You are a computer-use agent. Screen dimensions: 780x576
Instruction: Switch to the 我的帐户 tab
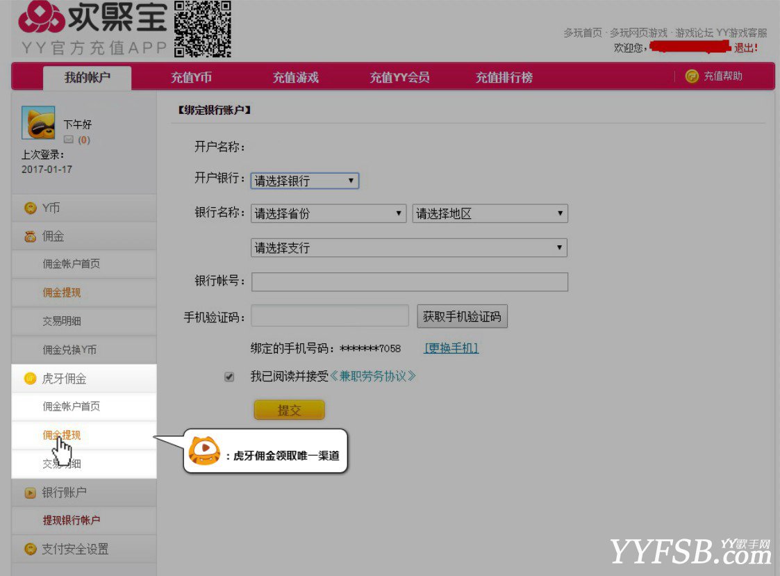click(88, 78)
